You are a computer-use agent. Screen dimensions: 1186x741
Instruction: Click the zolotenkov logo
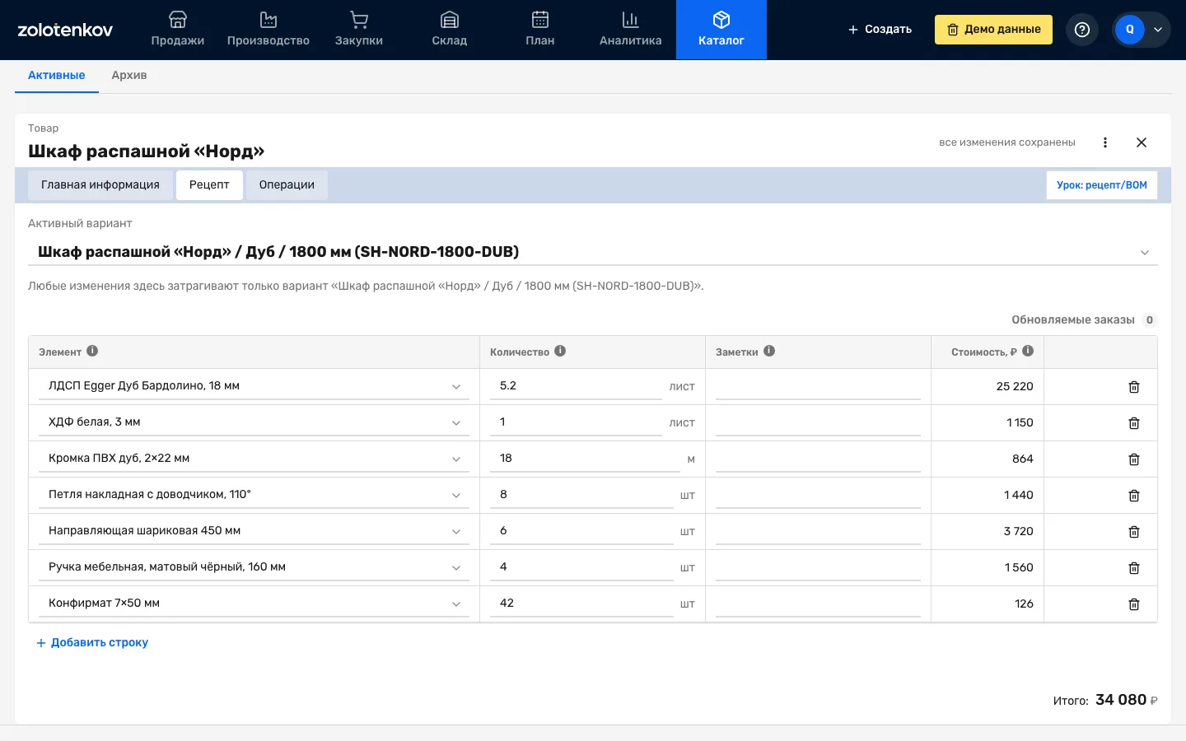tap(65, 30)
